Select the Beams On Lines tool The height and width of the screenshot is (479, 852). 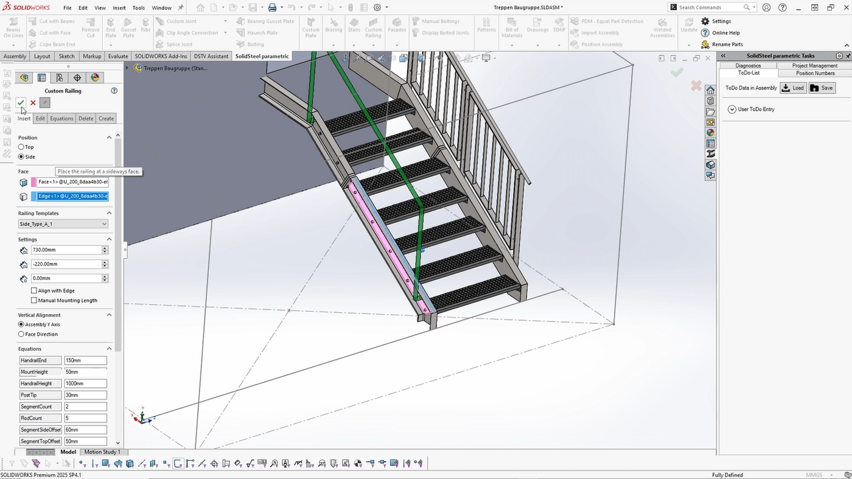13,29
